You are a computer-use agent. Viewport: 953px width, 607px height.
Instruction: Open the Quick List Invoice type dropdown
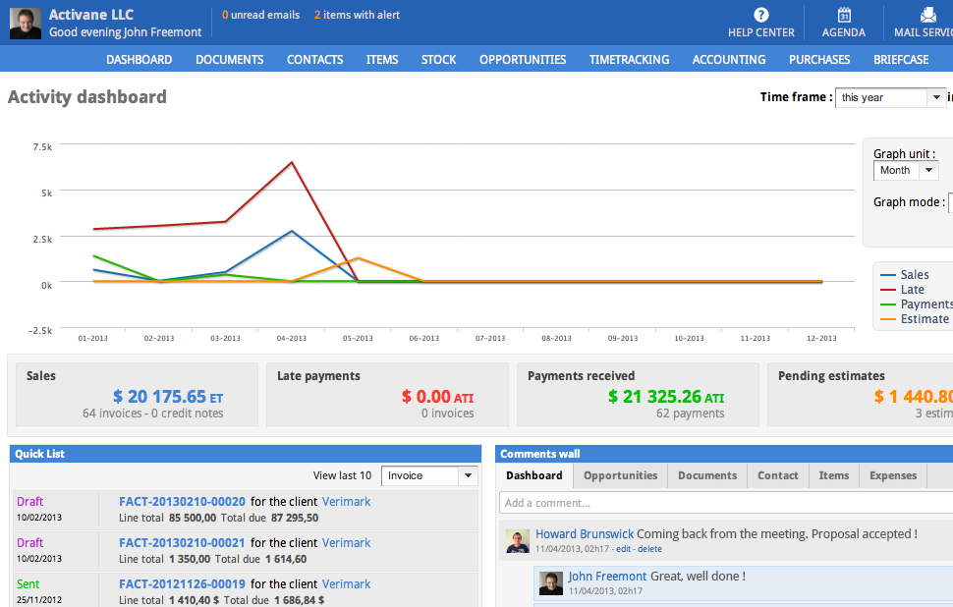(x=428, y=475)
